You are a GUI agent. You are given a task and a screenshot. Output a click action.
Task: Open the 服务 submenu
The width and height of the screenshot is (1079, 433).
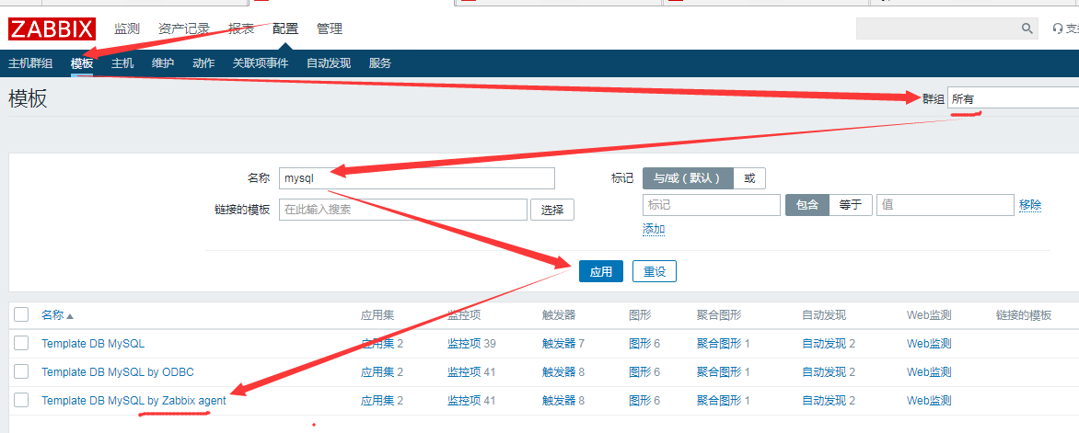pyautogui.click(x=380, y=63)
